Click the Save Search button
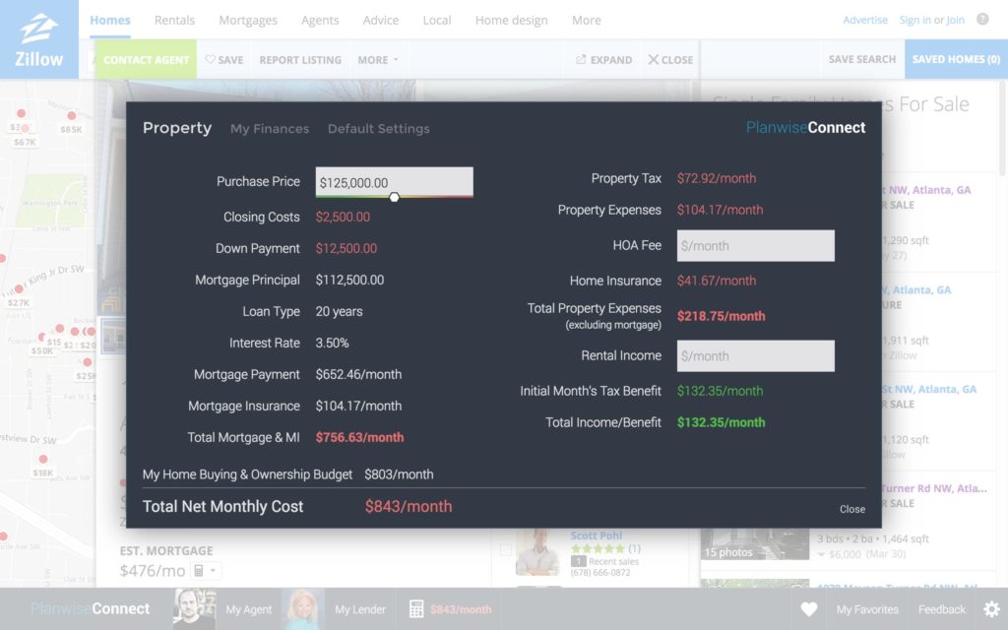This screenshot has width=1008, height=630. tap(862, 59)
